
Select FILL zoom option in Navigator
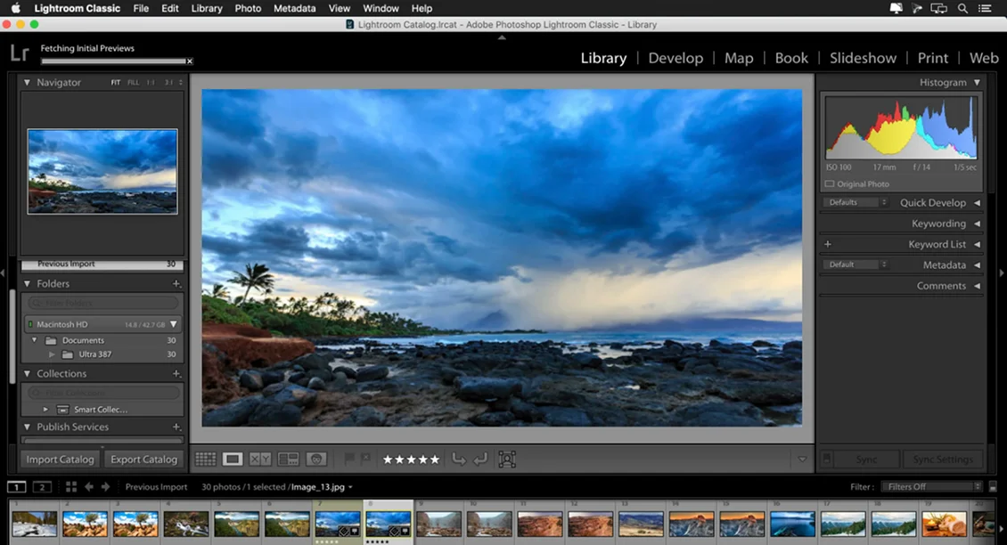pos(133,83)
